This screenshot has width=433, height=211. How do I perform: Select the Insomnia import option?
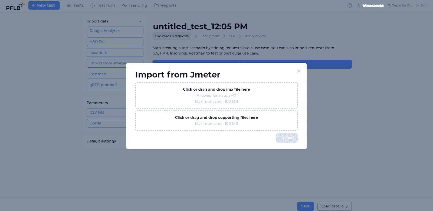[115, 52]
